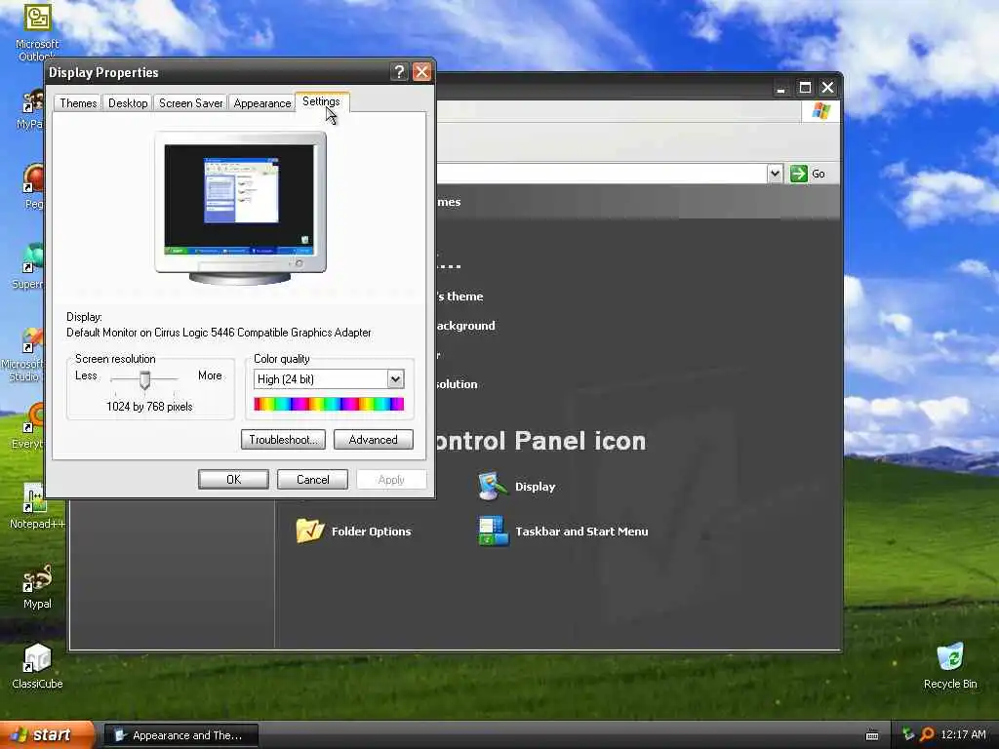The width and height of the screenshot is (999, 749).
Task: Click the monitor preview image
Action: pyautogui.click(x=240, y=208)
